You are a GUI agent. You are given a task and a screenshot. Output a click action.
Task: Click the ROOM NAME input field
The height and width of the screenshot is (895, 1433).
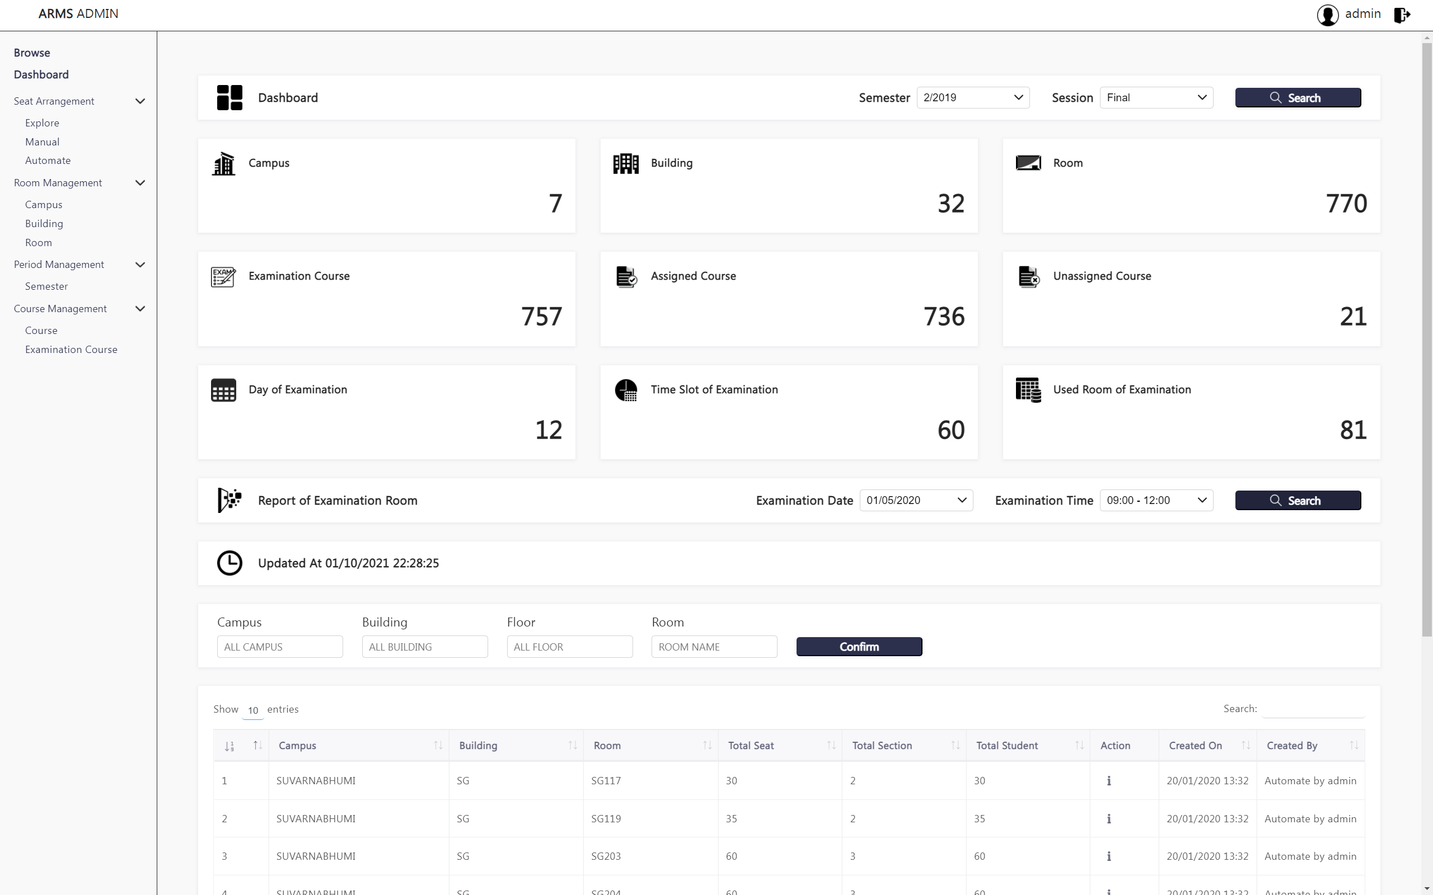point(714,647)
